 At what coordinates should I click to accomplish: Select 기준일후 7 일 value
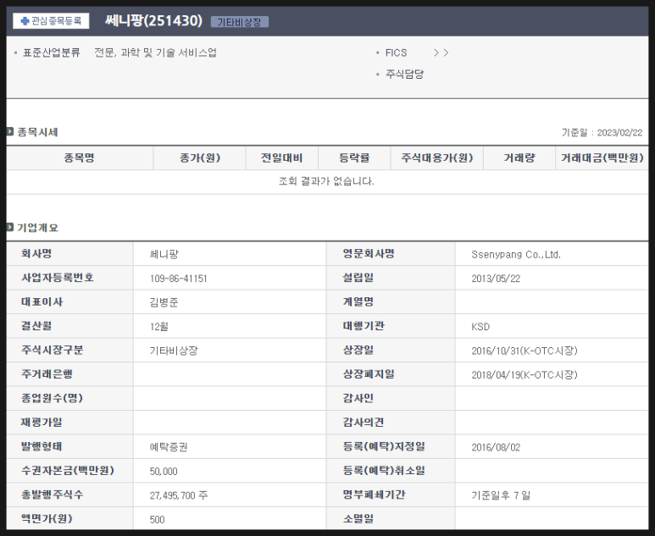coord(501,495)
